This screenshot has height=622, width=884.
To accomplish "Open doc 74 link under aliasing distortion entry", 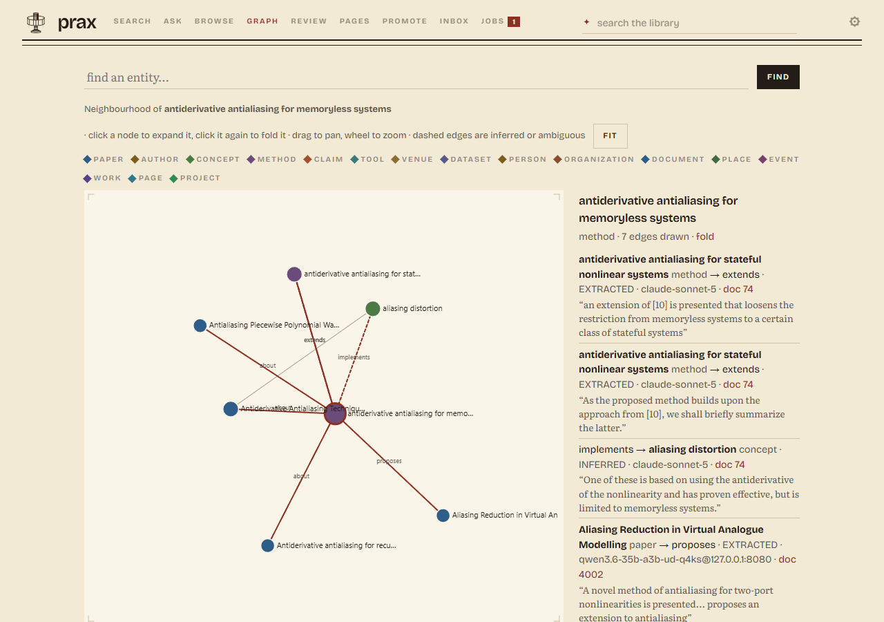I will coord(730,464).
